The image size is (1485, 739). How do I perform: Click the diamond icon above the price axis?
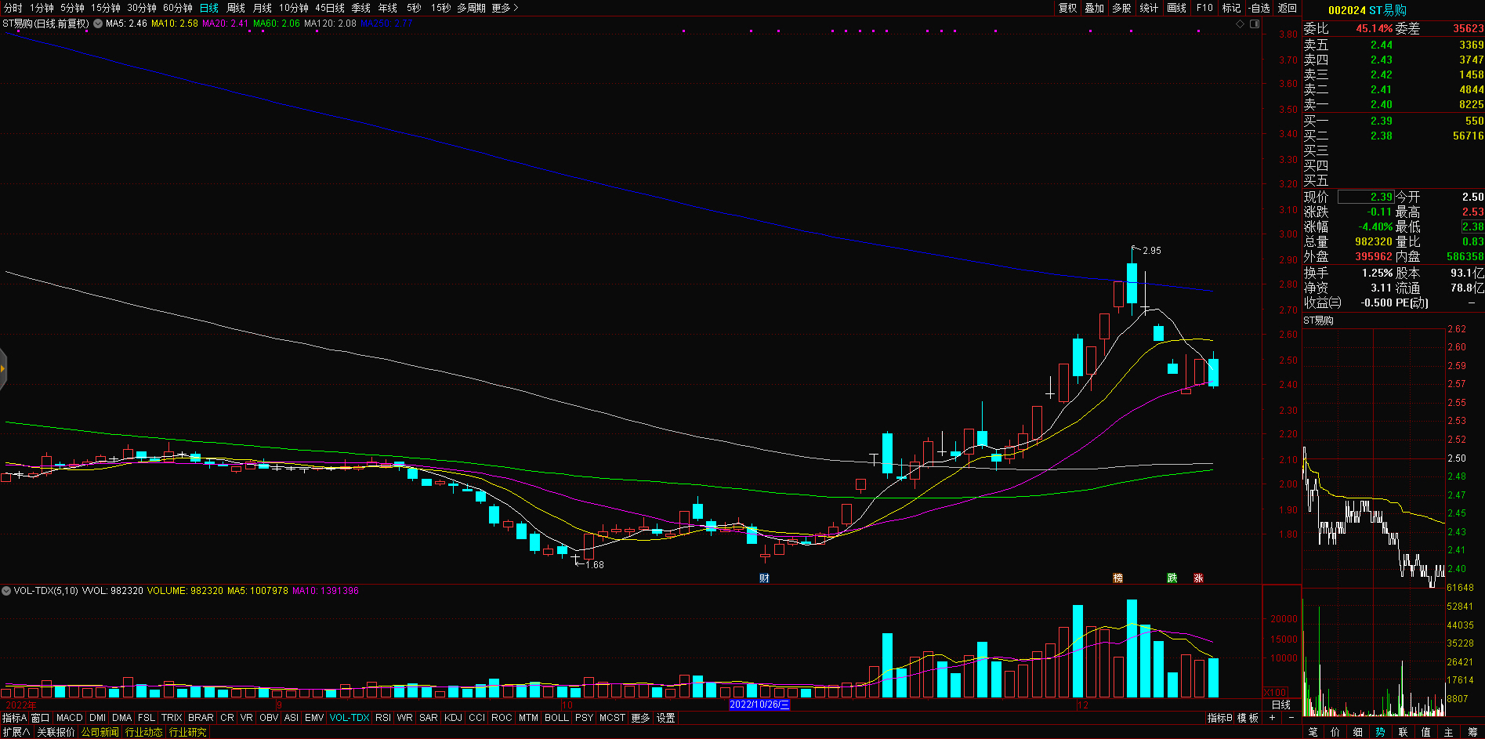click(1241, 24)
